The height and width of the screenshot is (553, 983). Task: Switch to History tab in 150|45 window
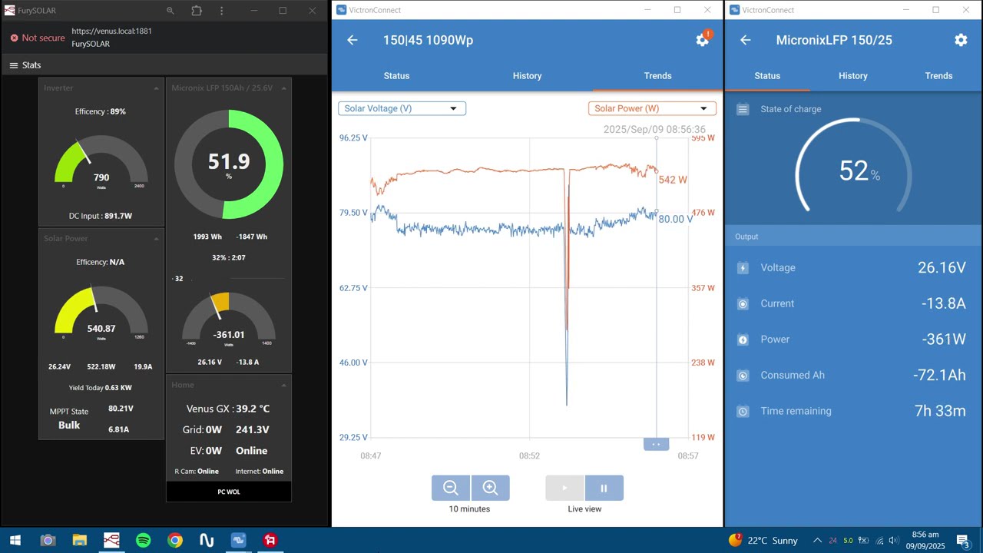(527, 76)
